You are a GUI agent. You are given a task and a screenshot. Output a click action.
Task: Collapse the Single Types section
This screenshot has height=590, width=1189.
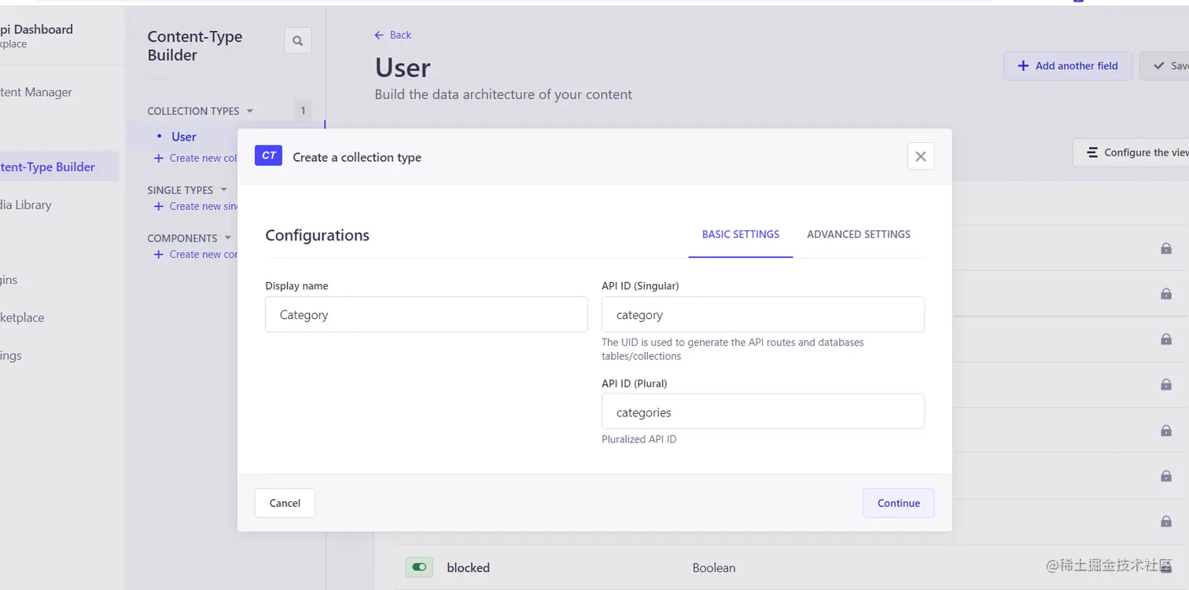click(223, 190)
